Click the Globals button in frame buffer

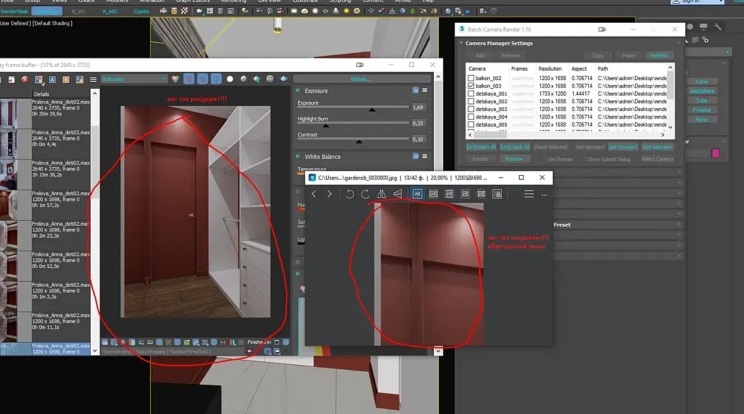point(361,79)
